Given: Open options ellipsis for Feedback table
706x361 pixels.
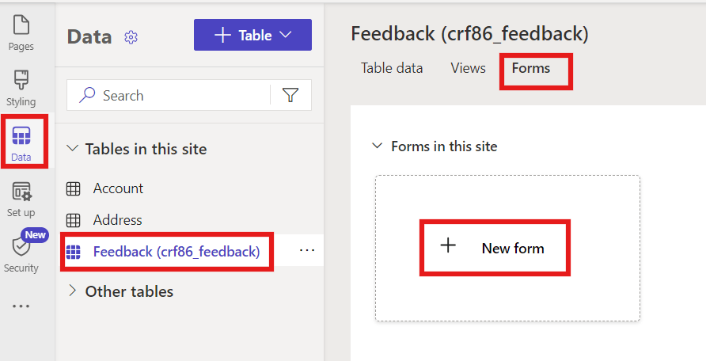Looking at the screenshot, I should click(307, 251).
